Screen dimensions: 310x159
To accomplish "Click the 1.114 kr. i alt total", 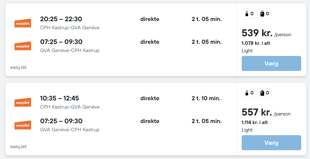I will click(255, 122).
